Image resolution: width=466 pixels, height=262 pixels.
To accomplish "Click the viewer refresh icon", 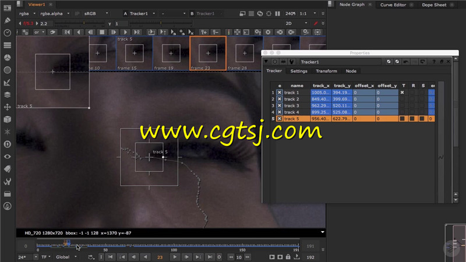I will click(260, 13).
